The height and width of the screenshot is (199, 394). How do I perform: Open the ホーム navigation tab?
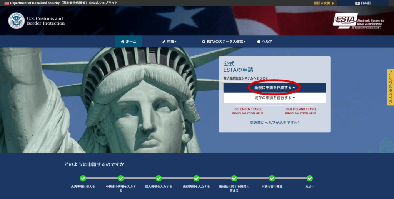(x=129, y=41)
